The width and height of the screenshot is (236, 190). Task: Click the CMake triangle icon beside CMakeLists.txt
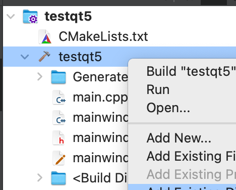[45, 37]
